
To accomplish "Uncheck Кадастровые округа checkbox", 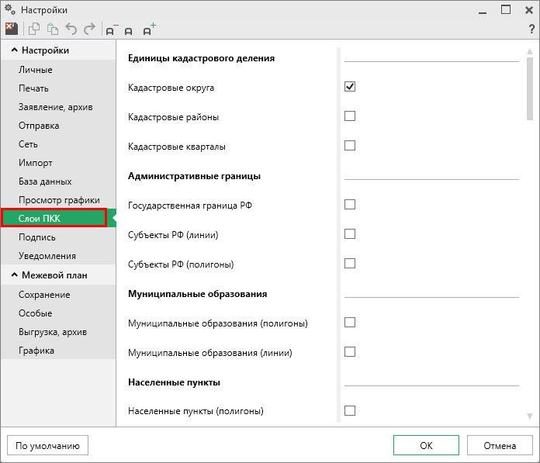I will coord(350,87).
